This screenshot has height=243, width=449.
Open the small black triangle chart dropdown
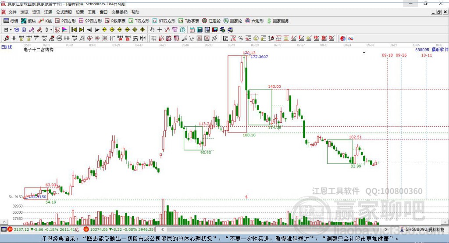(364, 53)
